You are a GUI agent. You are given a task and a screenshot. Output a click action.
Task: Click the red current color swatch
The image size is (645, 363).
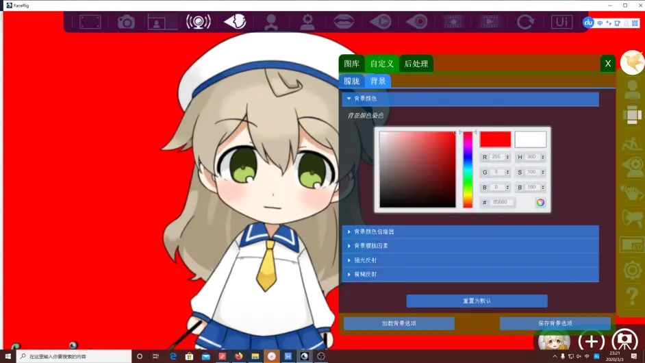(x=495, y=139)
